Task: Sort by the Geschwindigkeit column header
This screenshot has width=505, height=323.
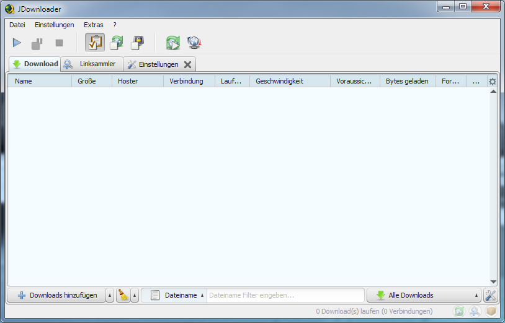Action: point(290,81)
